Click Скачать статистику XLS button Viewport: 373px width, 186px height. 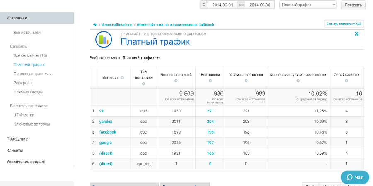click(344, 24)
